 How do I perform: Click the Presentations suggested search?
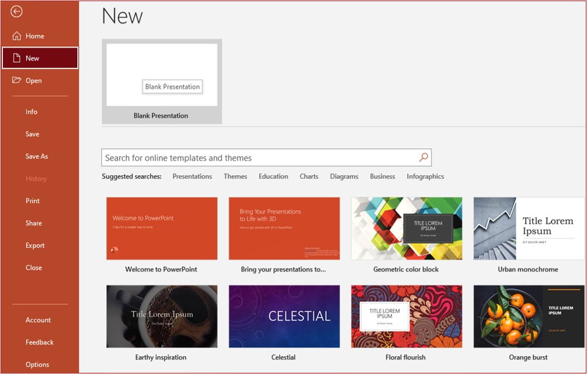192,176
